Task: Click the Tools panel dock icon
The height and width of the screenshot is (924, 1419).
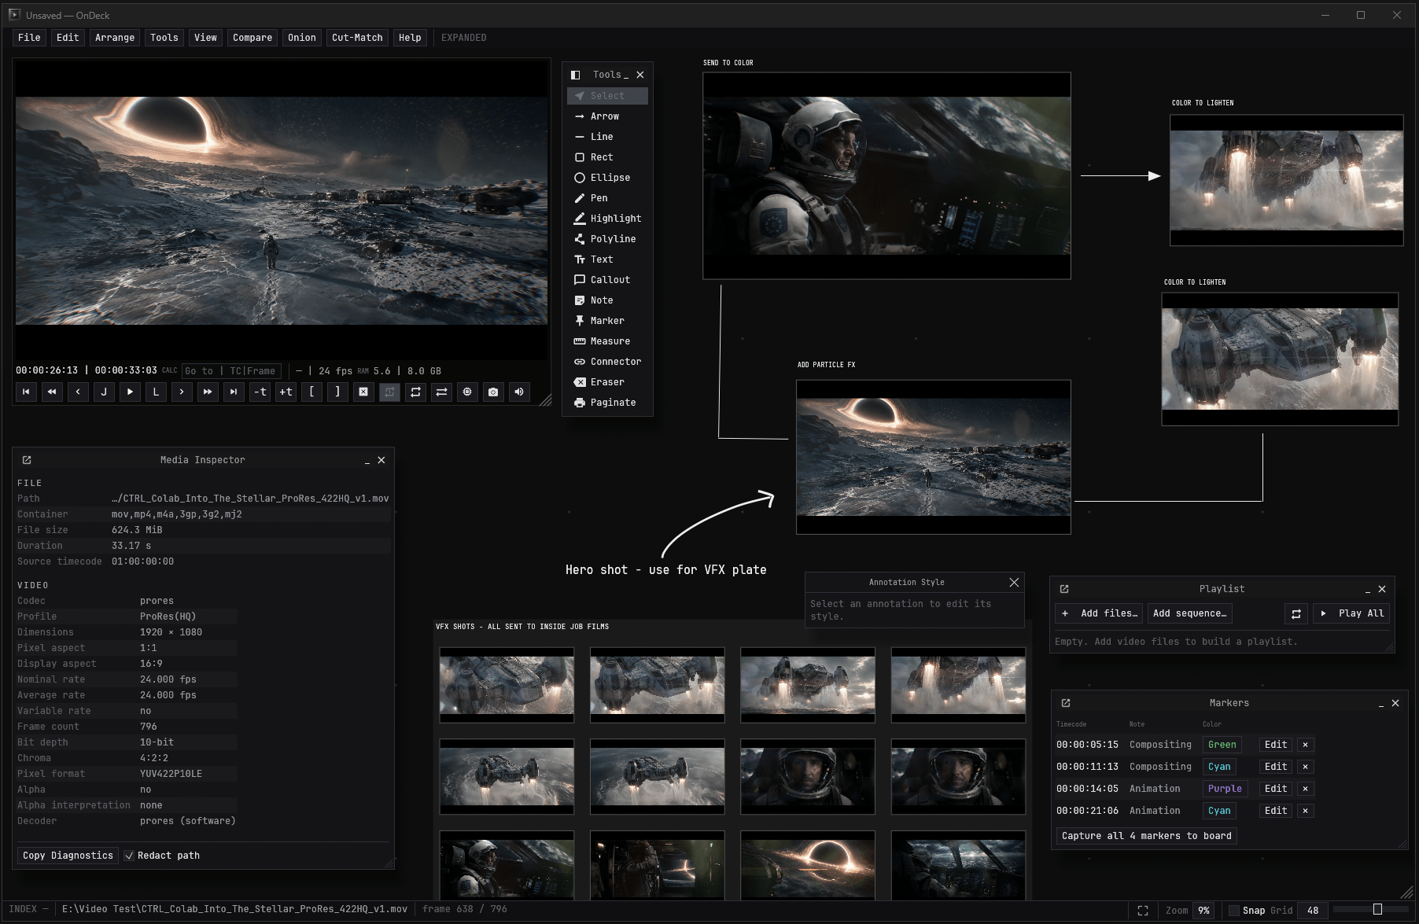Action: point(575,75)
